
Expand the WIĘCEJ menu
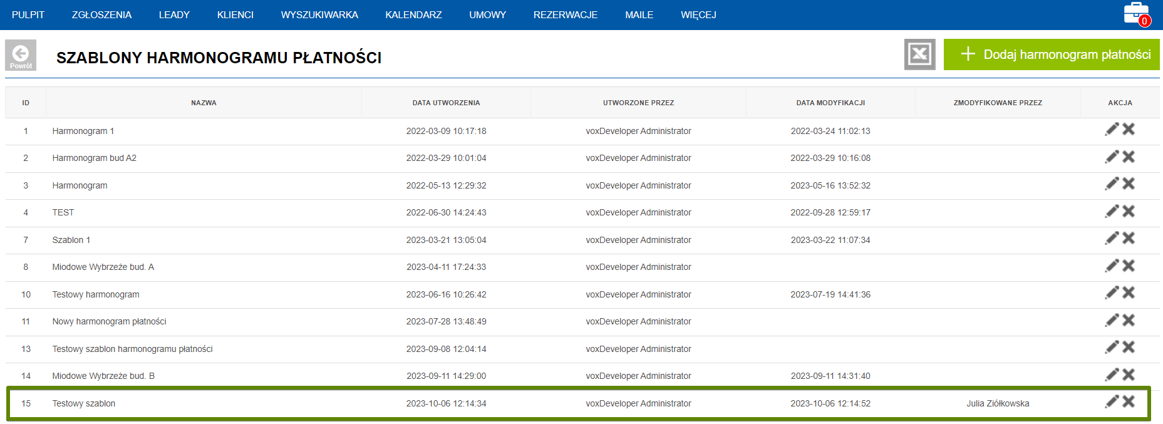(x=698, y=14)
